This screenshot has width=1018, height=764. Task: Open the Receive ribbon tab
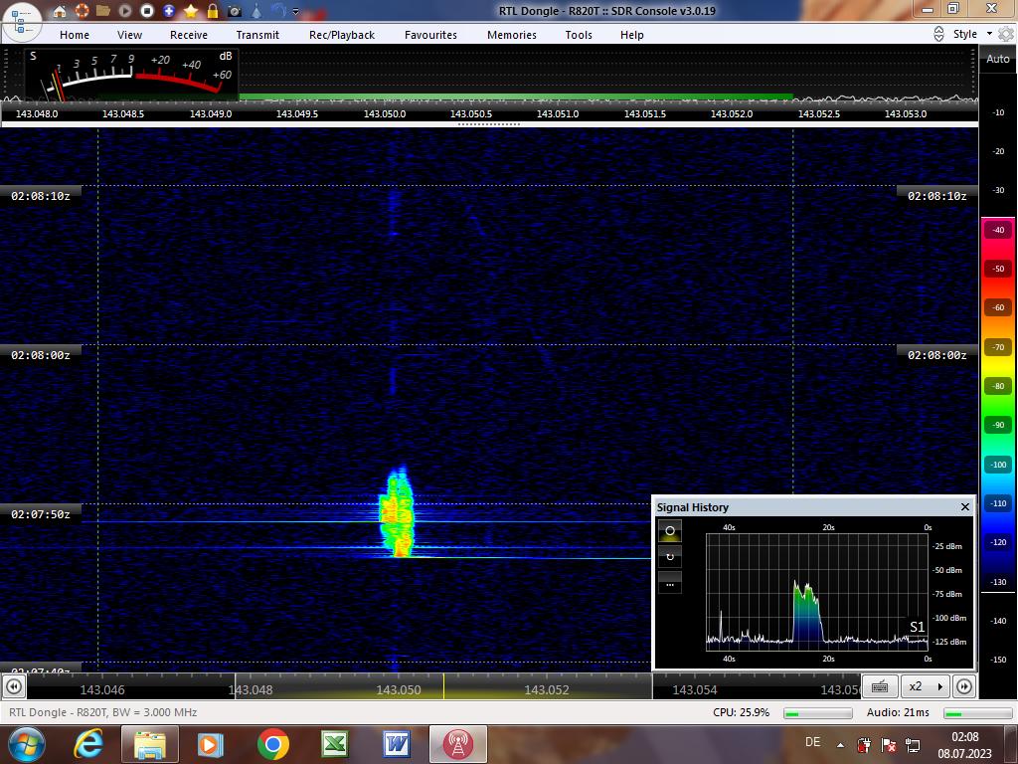[x=189, y=35]
